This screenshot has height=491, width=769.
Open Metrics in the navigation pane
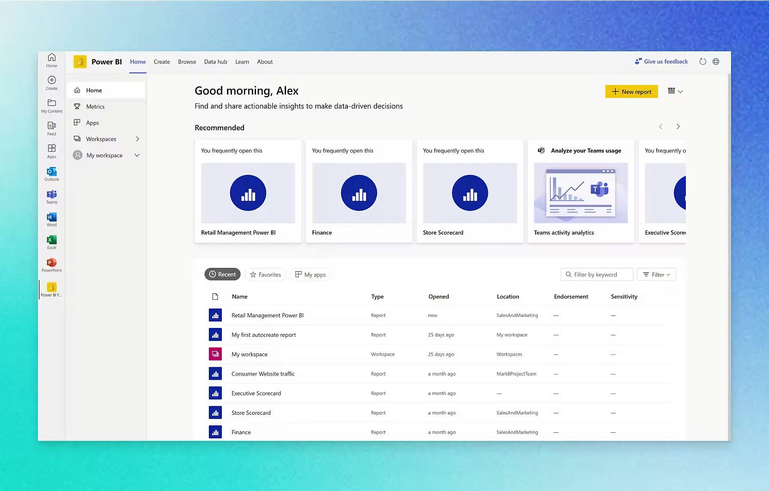[x=95, y=106]
